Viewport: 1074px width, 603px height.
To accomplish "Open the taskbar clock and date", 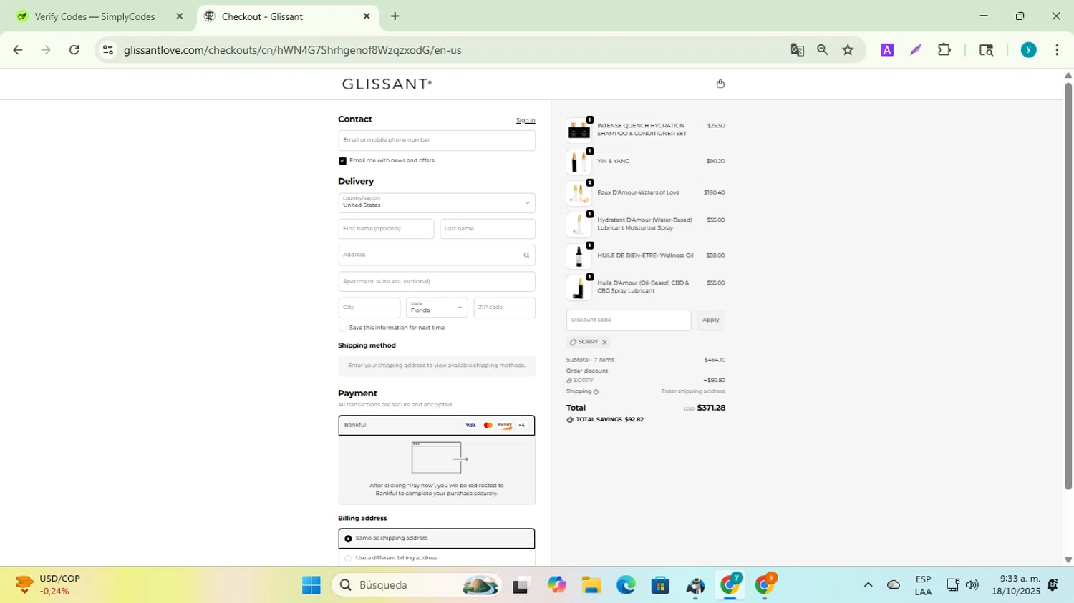I will click(x=1016, y=585).
